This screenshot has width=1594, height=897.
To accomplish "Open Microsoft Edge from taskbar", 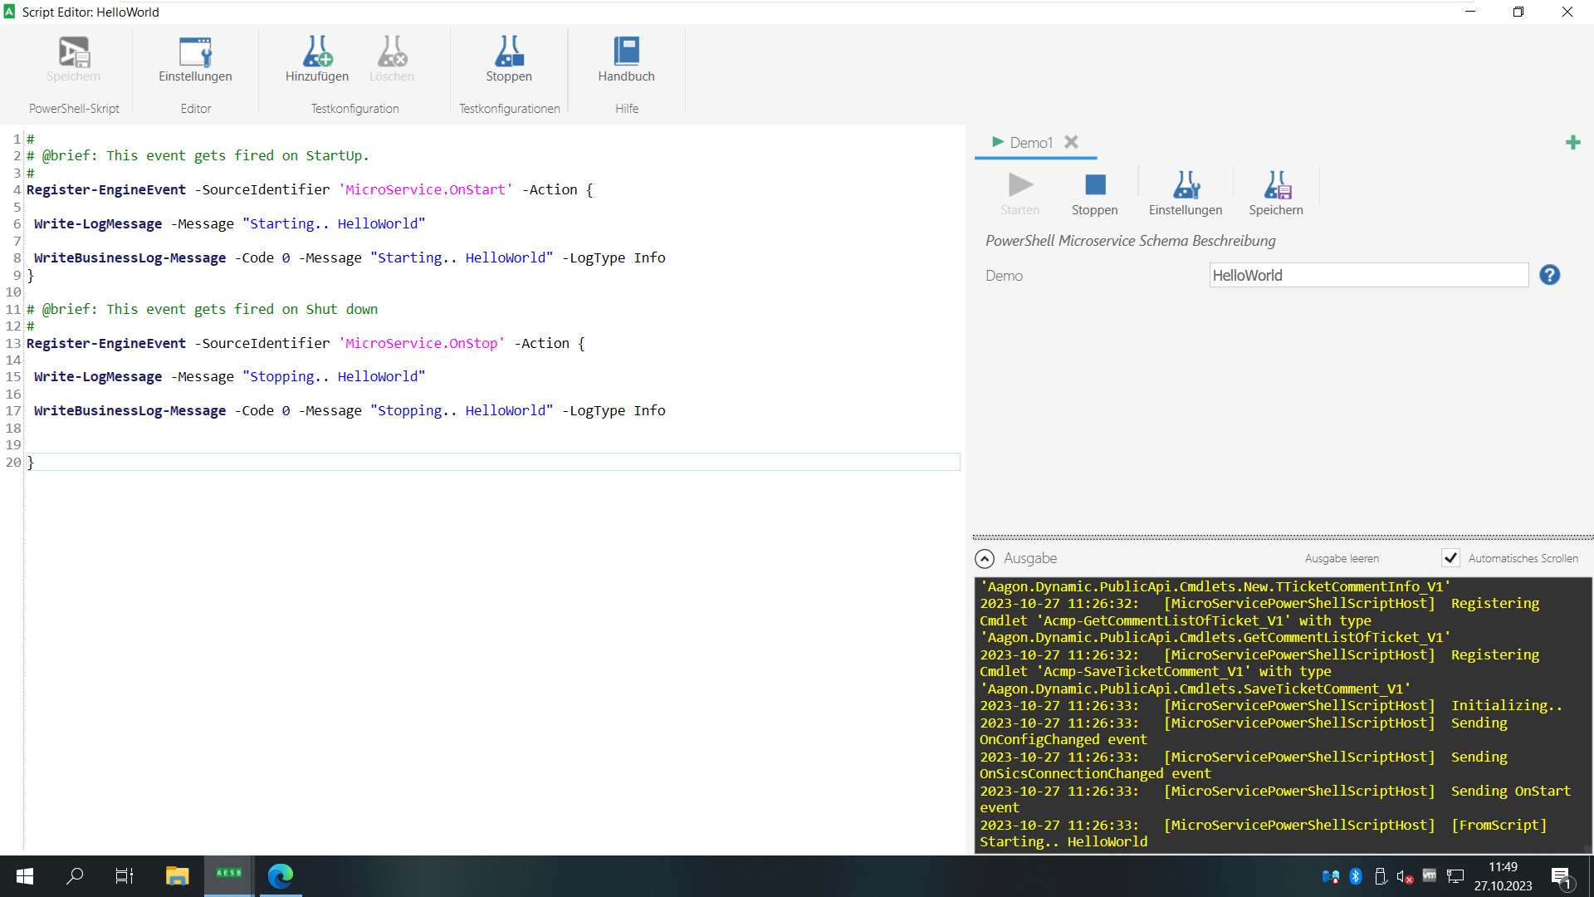I will pos(281,875).
